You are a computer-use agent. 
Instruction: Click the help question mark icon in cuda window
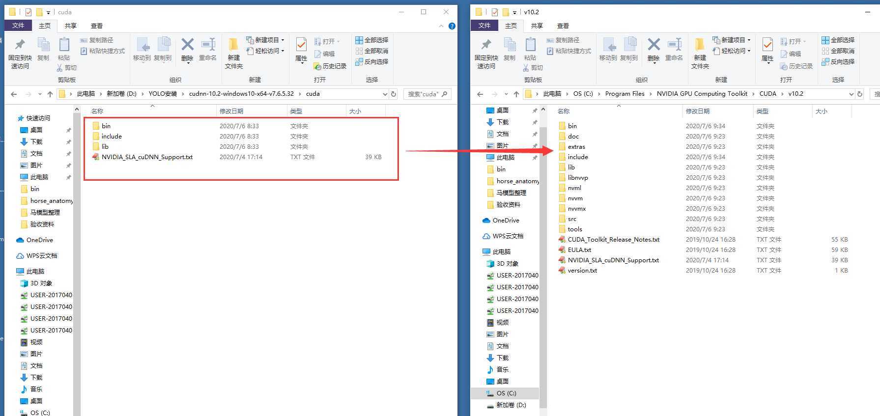click(x=452, y=26)
